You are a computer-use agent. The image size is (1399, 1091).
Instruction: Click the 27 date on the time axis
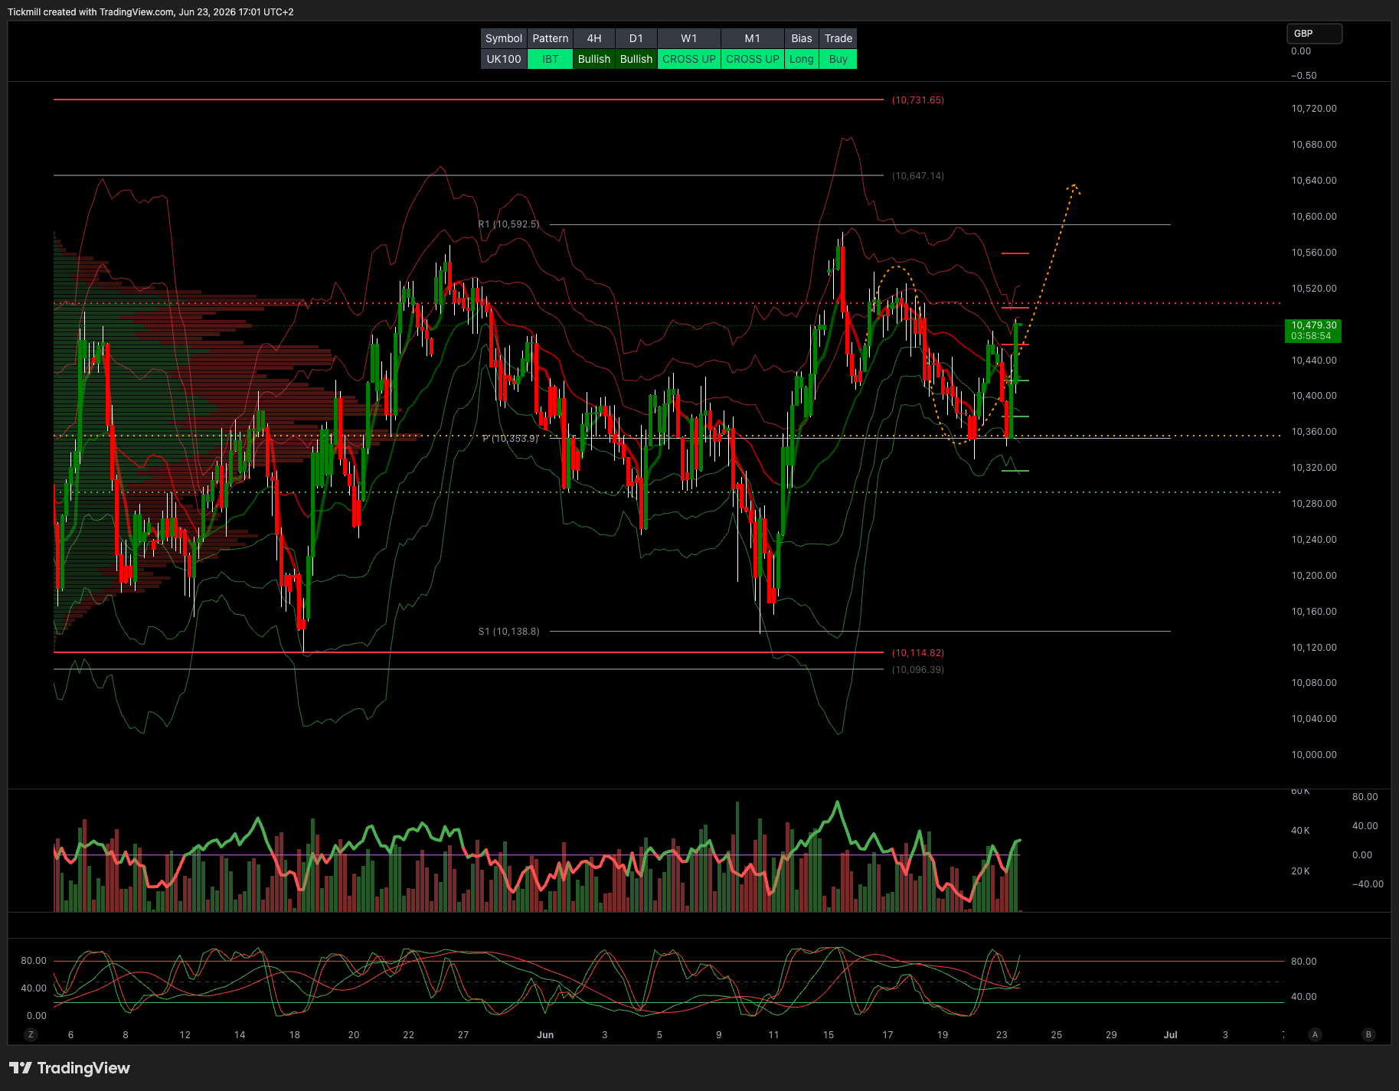[x=463, y=1034]
